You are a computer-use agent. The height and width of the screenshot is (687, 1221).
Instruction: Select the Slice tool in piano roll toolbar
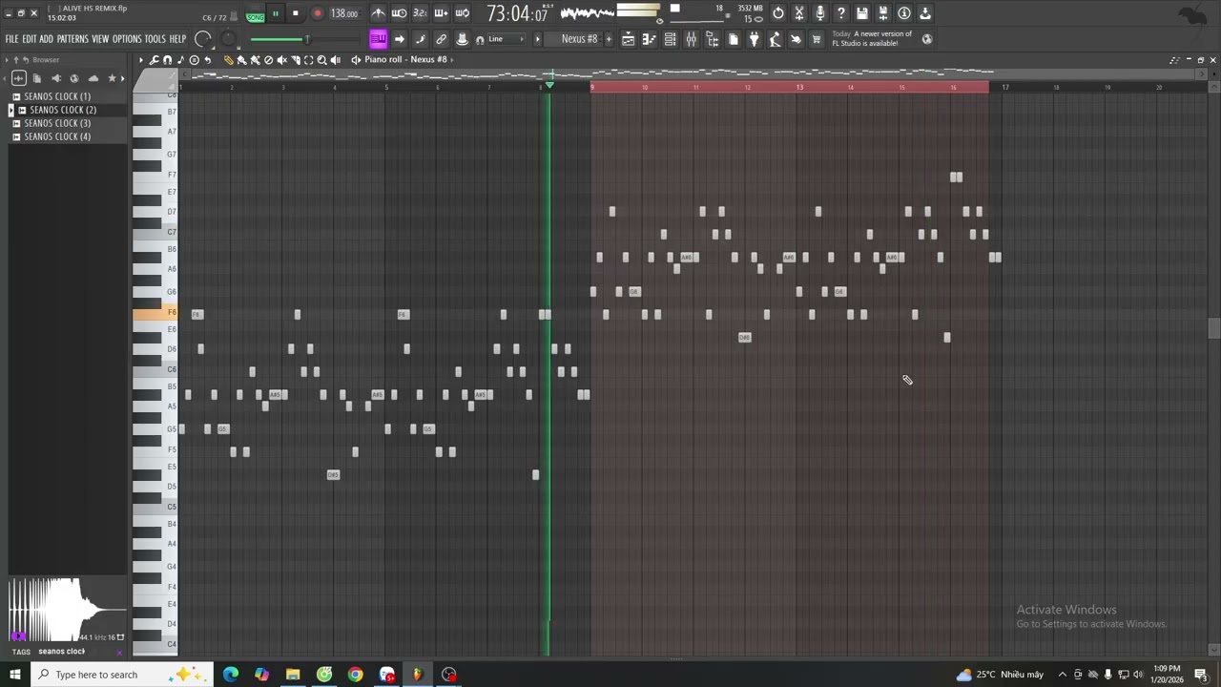pyautogui.click(x=295, y=59)
